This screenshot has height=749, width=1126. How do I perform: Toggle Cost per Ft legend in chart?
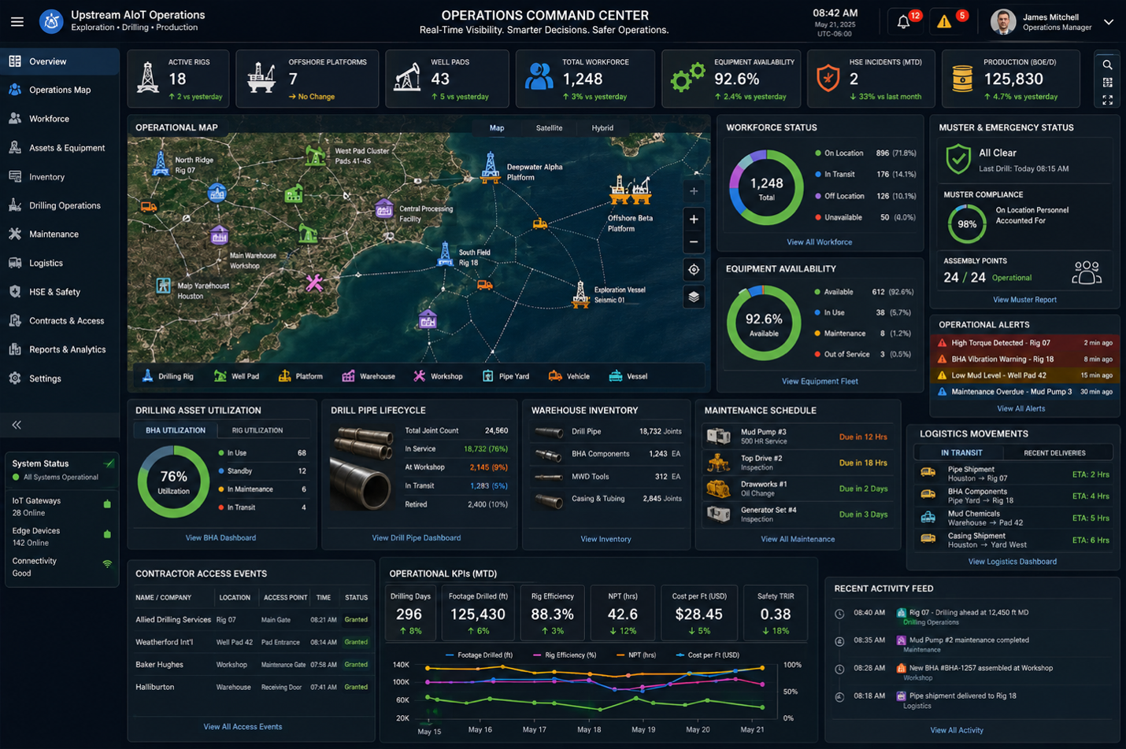707,655
